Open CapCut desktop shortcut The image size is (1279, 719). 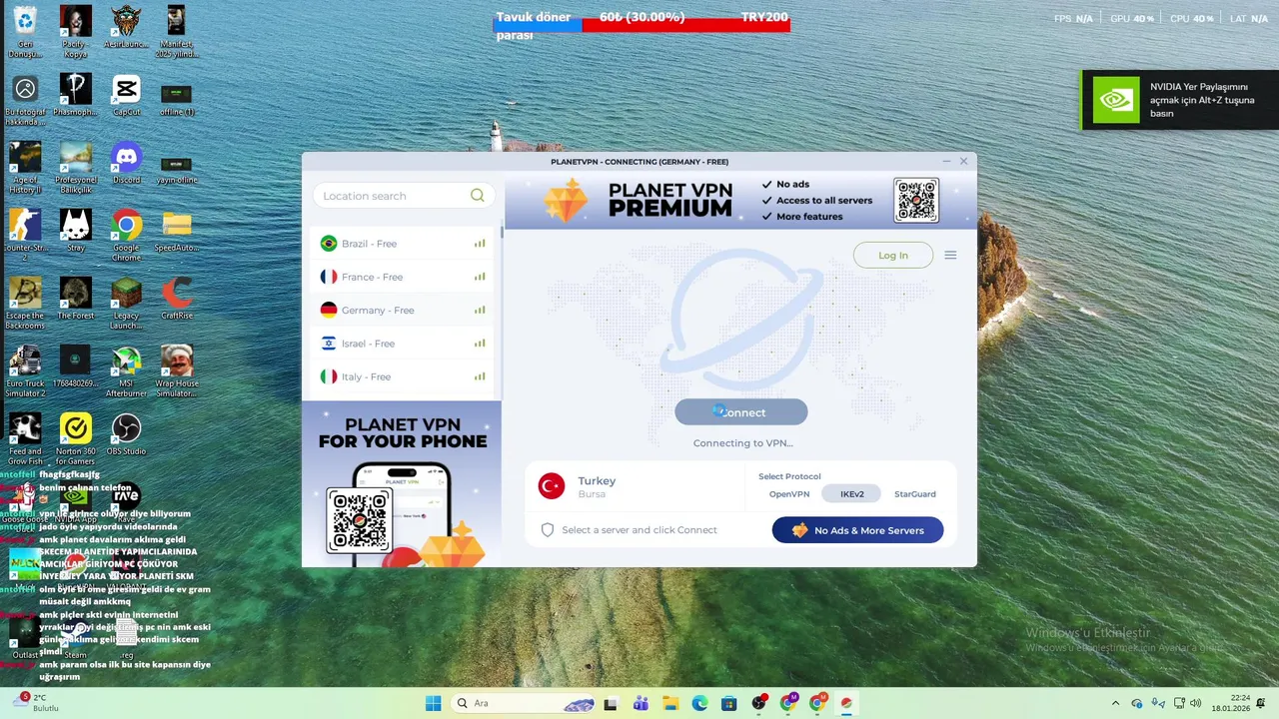[x=126, y=96]
